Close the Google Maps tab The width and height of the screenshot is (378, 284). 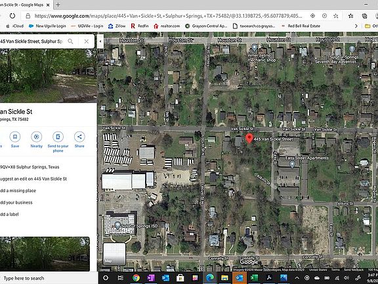(48, 5)
